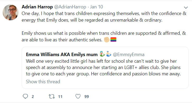Viewport: 192px width, 103px height.
Task: Click the rainbow flag emoji
Action: pyautogui.click(x=113, y=40)
